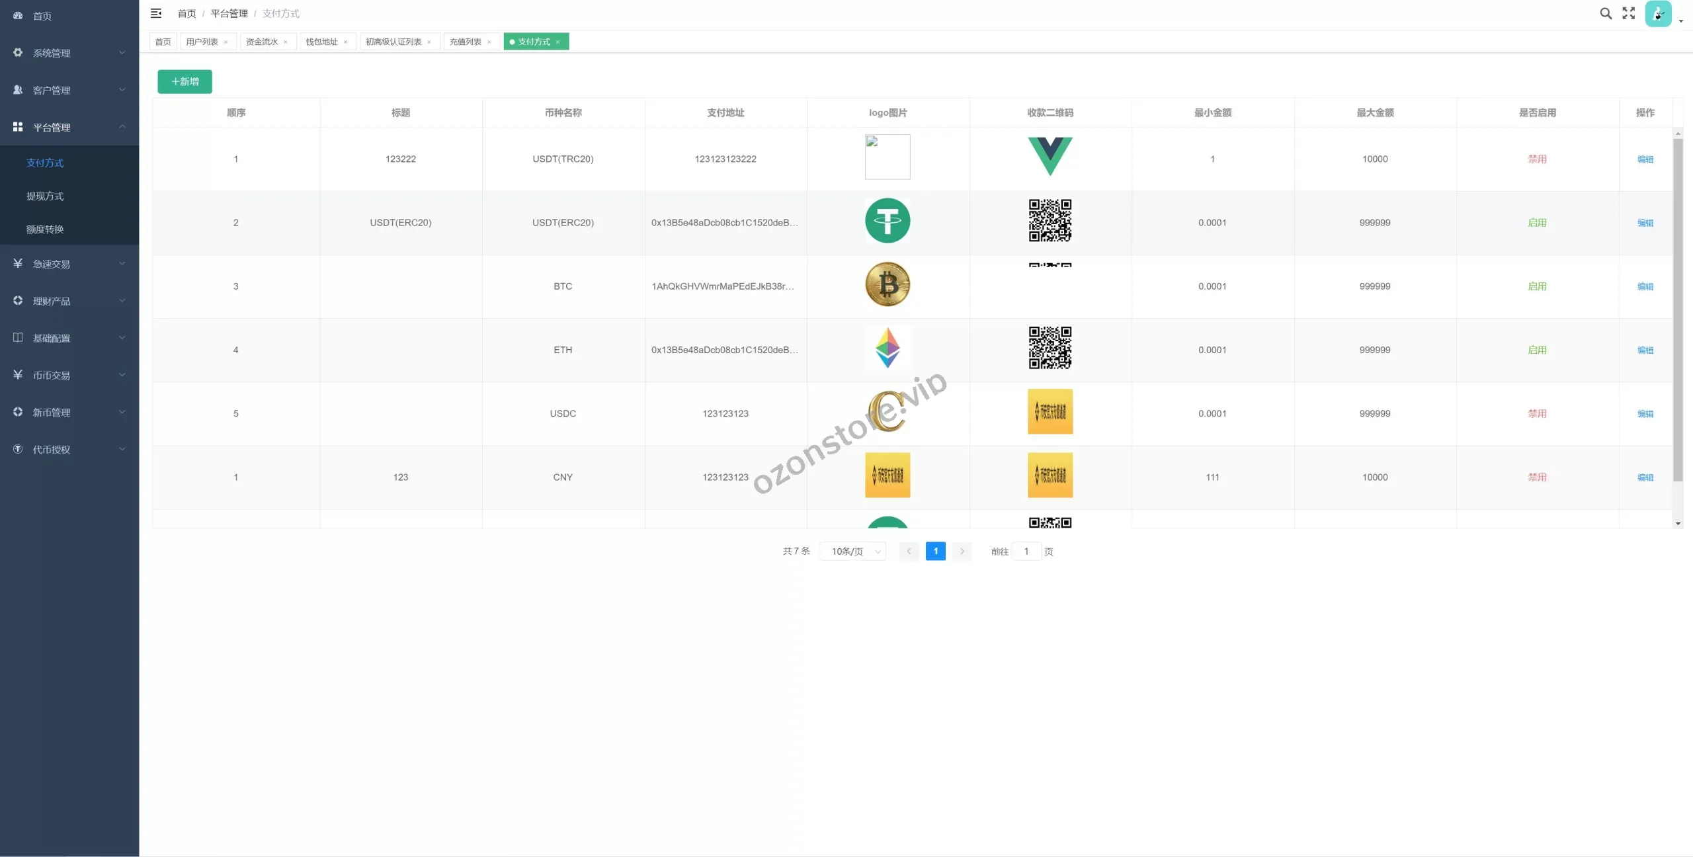This screenshot has height=857, width=1693.
Task: Open USDT(ERC20) payment QR code
Action: 1050,221
